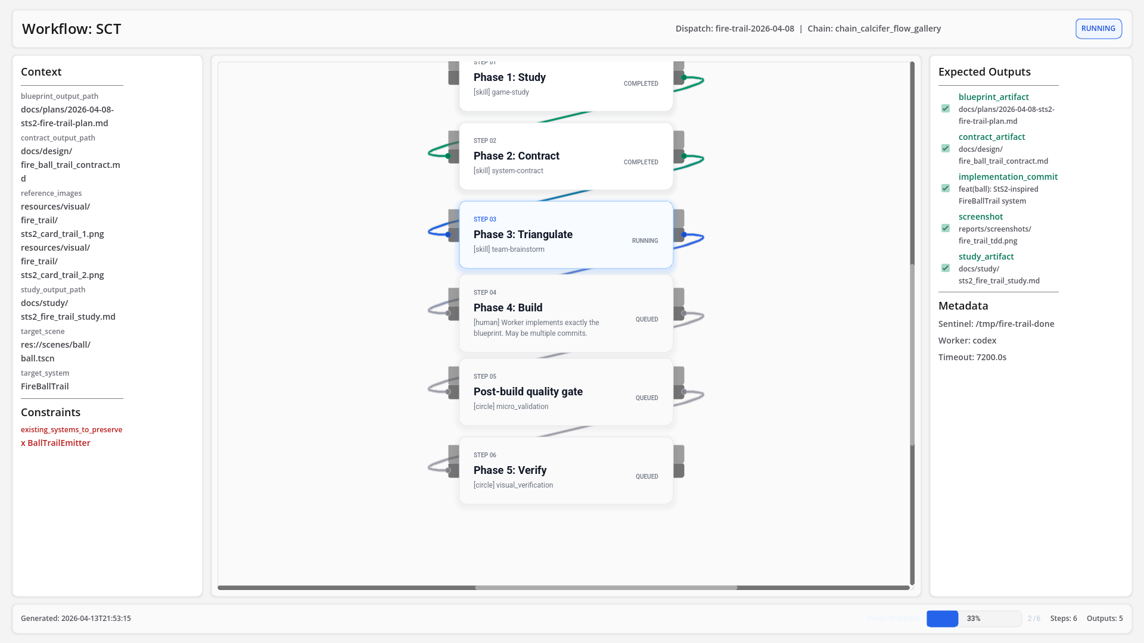Click the blue output port of Phase 3: Triangulate
Screen dimensions: 1144x643
pyautogui.click(x=684, y=235)
